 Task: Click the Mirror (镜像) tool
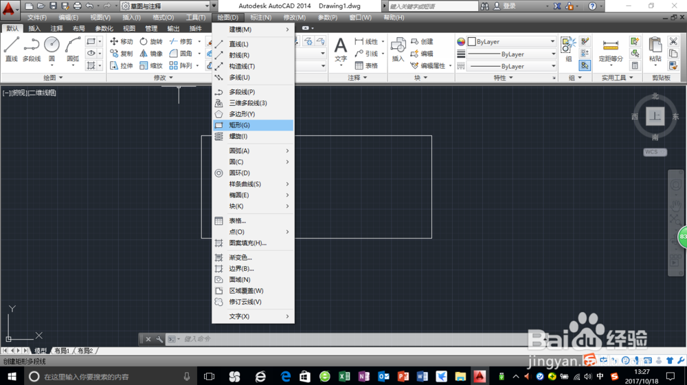151,54
